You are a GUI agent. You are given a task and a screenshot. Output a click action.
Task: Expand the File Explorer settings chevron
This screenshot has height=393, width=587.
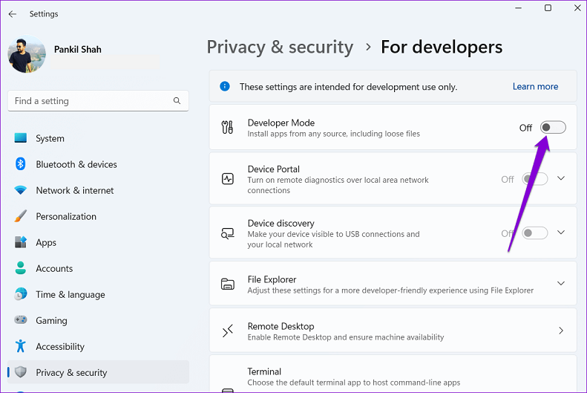(561, 284)
